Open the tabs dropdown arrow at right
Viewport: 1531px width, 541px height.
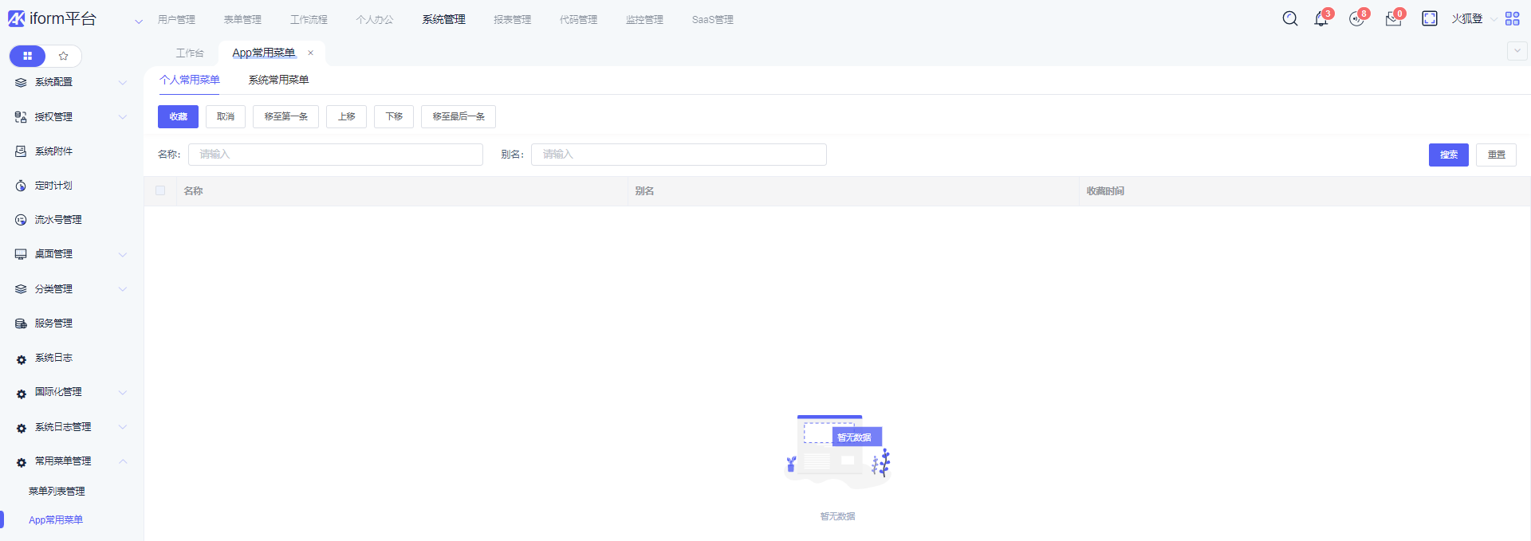click(x=1517, y=51)
